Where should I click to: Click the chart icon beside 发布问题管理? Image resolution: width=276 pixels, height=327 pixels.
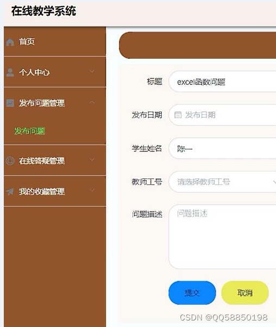click(x=10, y=103)
